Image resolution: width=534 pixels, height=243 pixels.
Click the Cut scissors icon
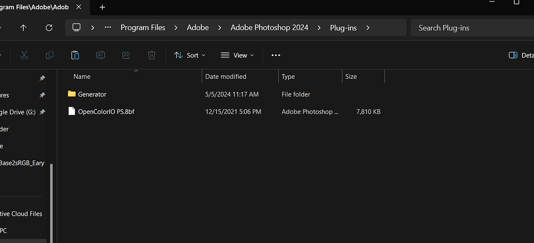(24, 55)
